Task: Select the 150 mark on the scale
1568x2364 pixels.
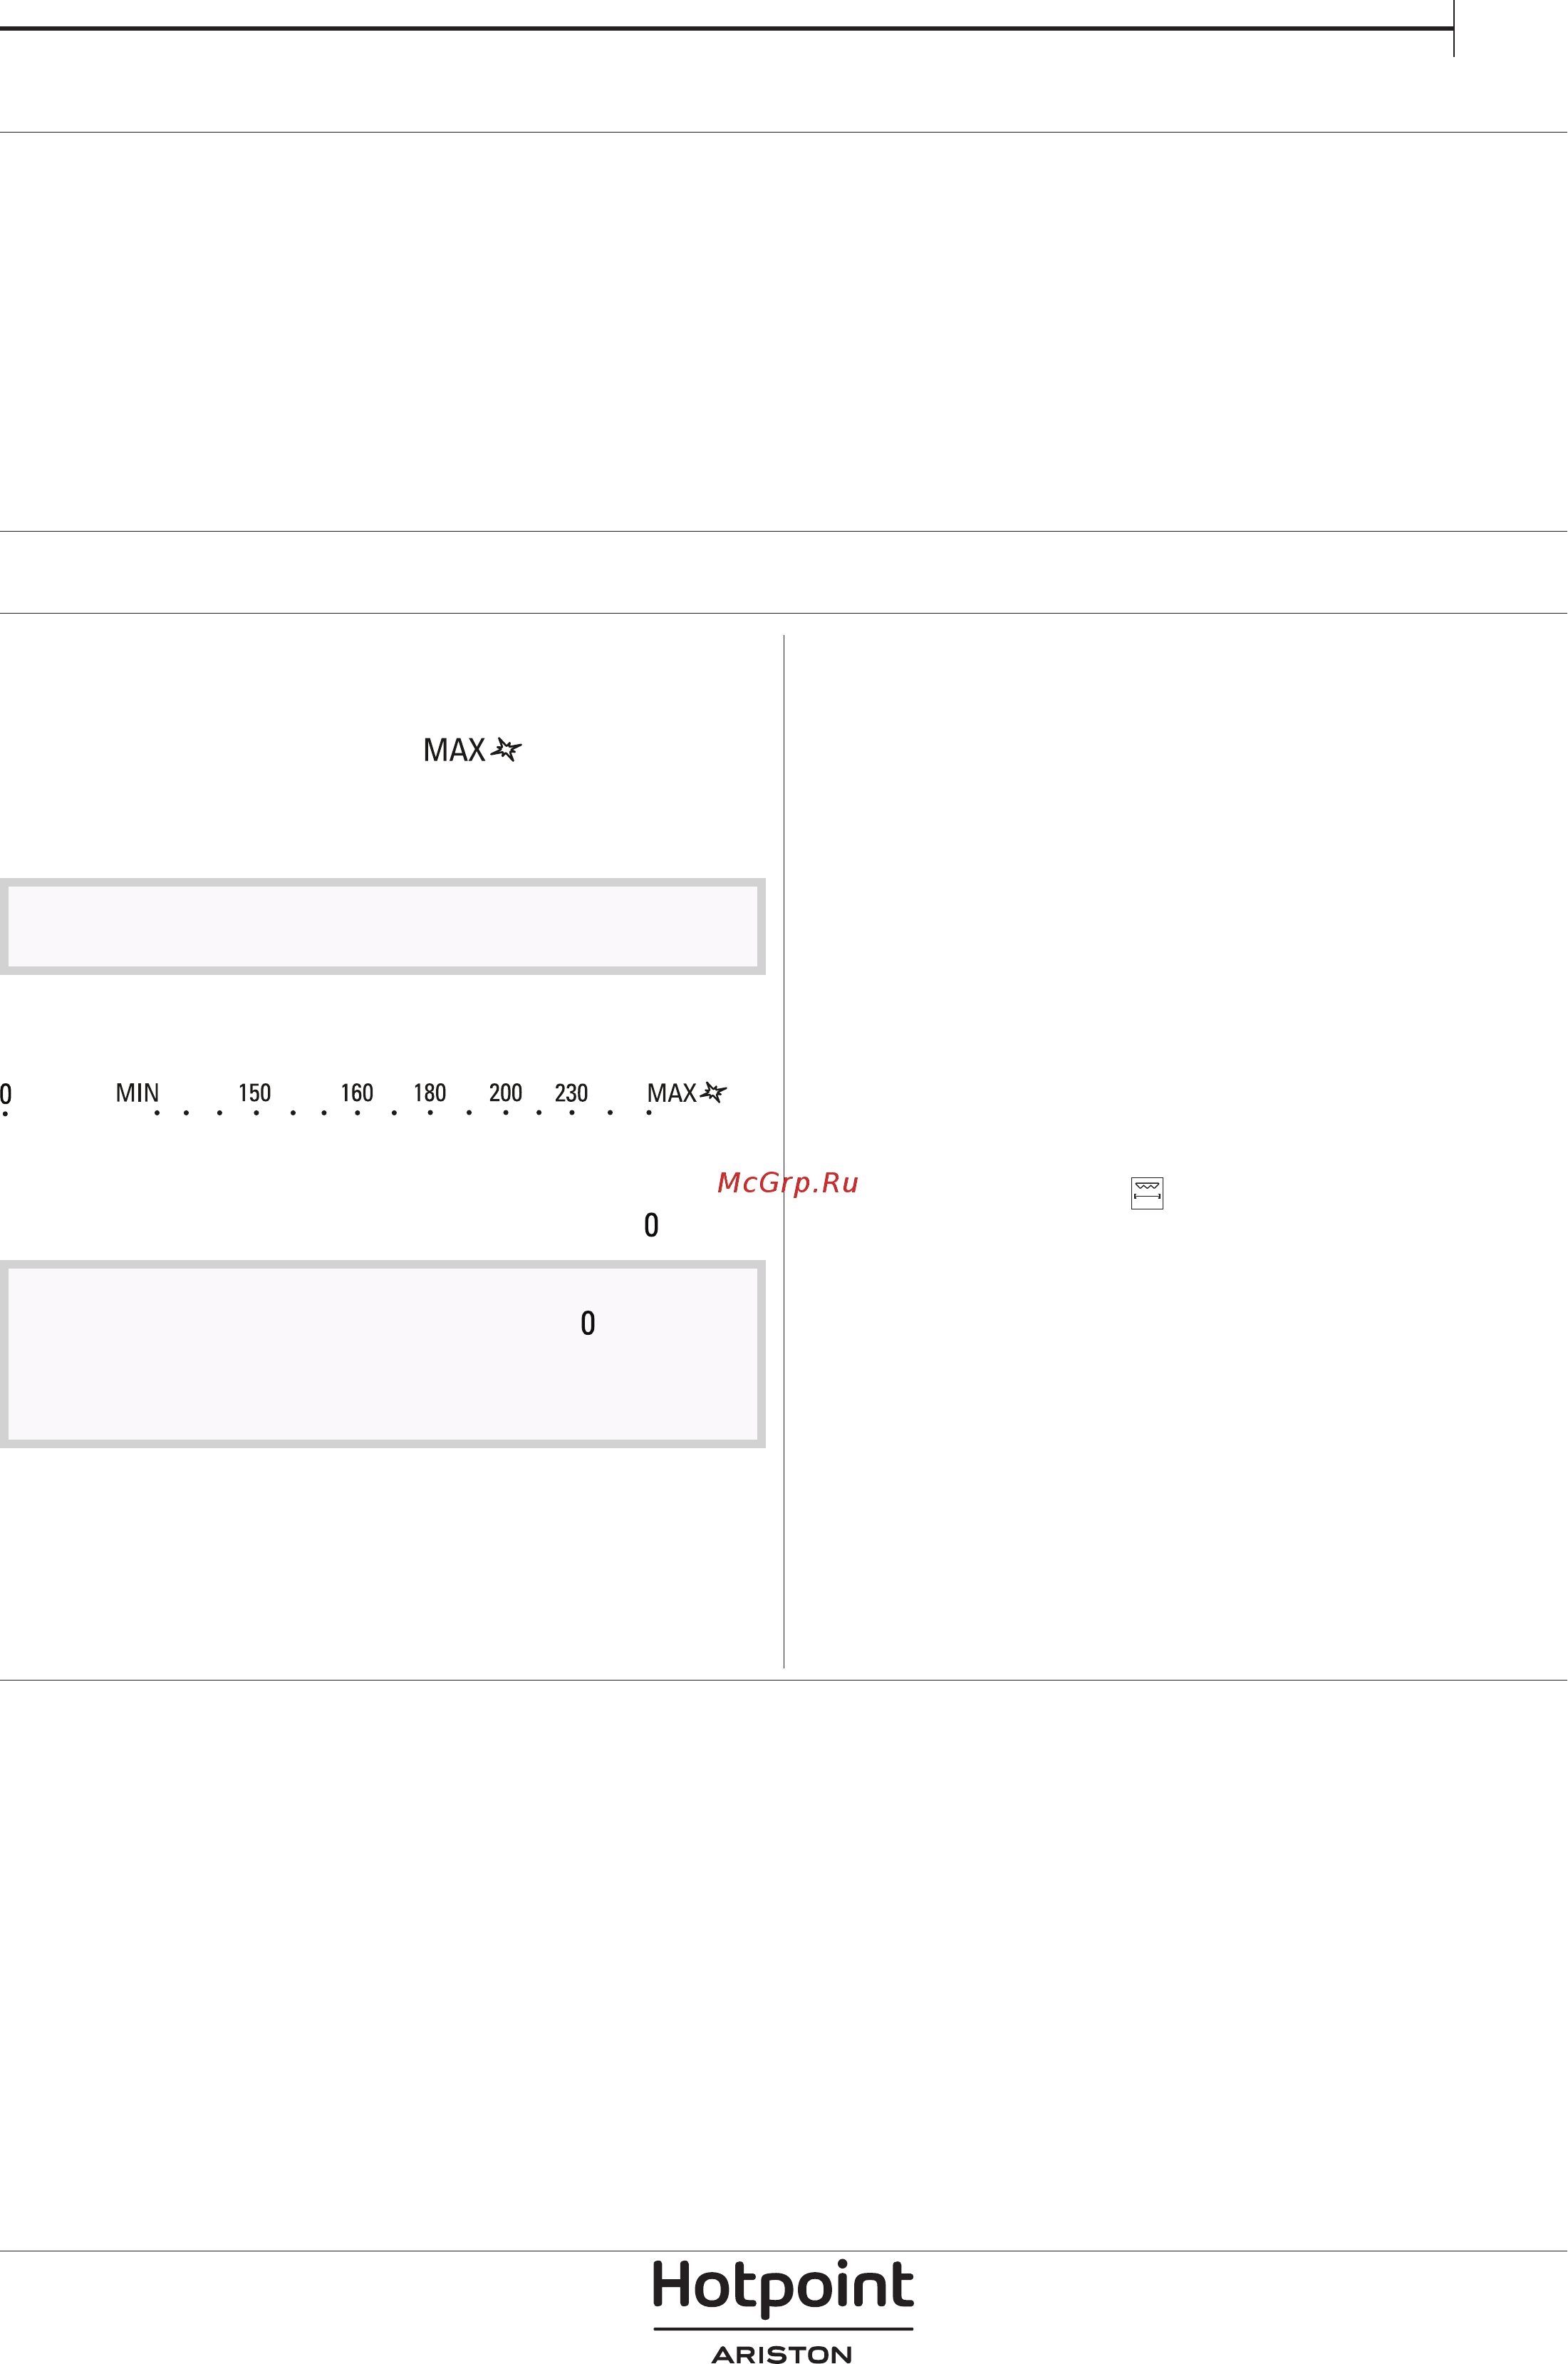Action: (x=254, y=1093)
